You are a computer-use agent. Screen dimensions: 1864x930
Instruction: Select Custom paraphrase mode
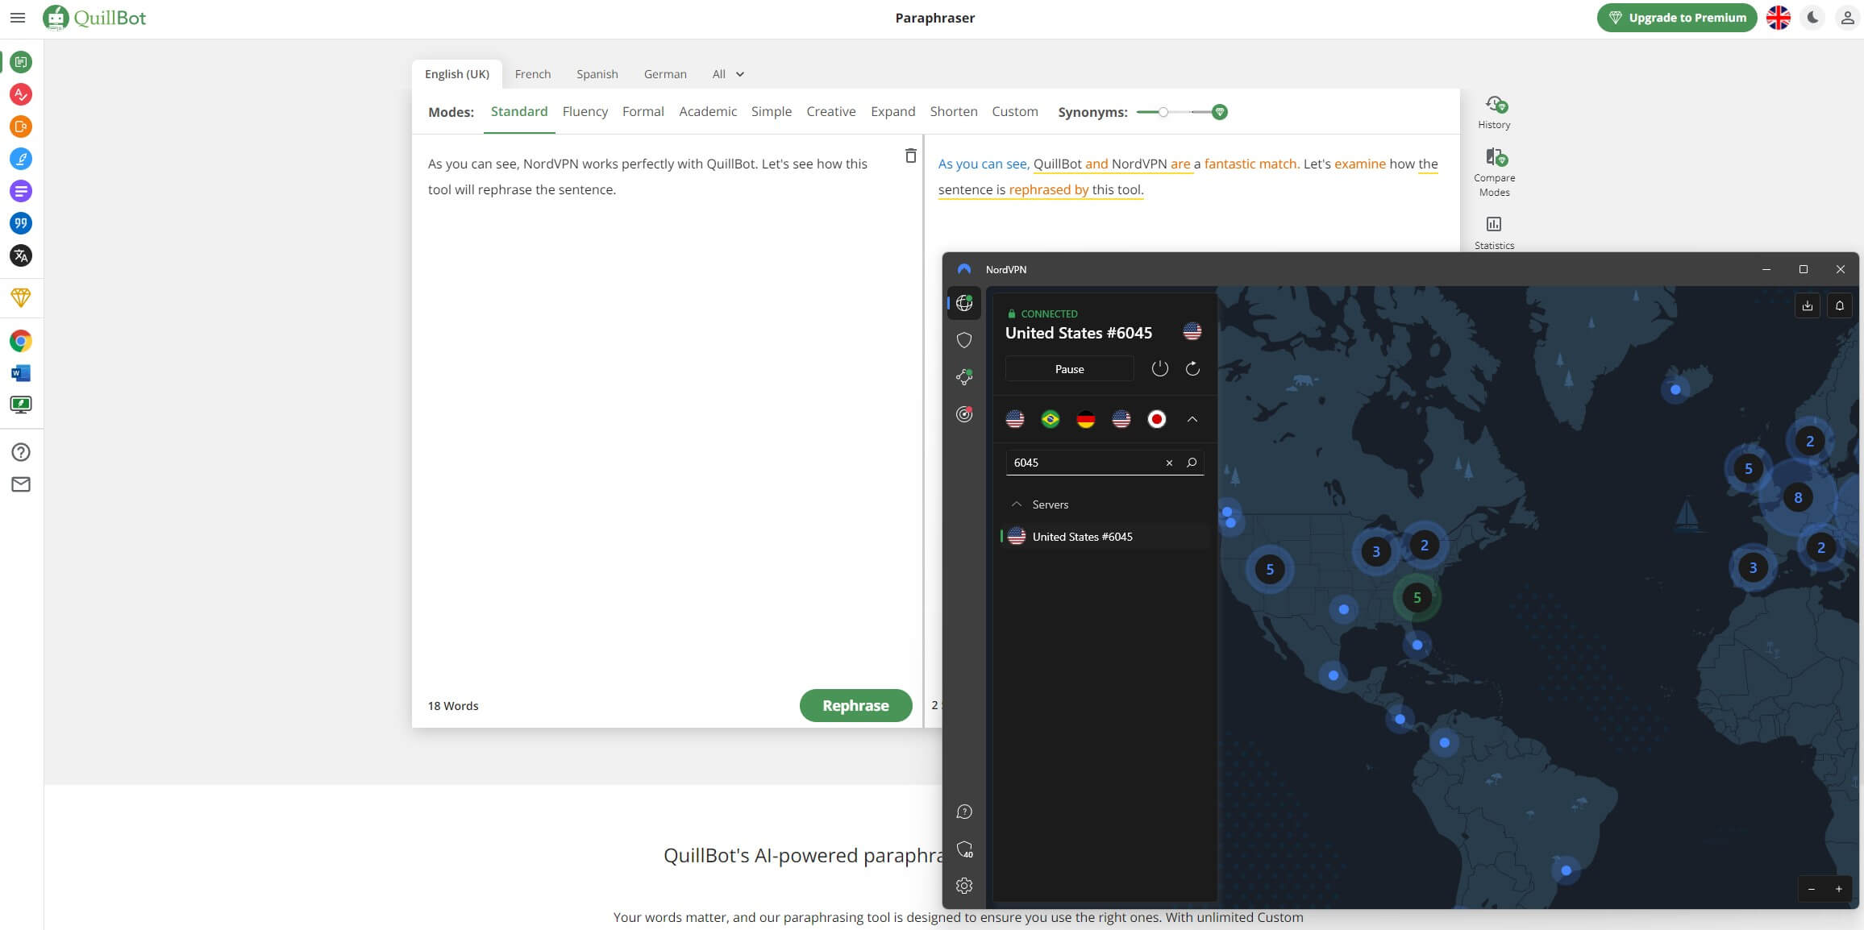1015,111
